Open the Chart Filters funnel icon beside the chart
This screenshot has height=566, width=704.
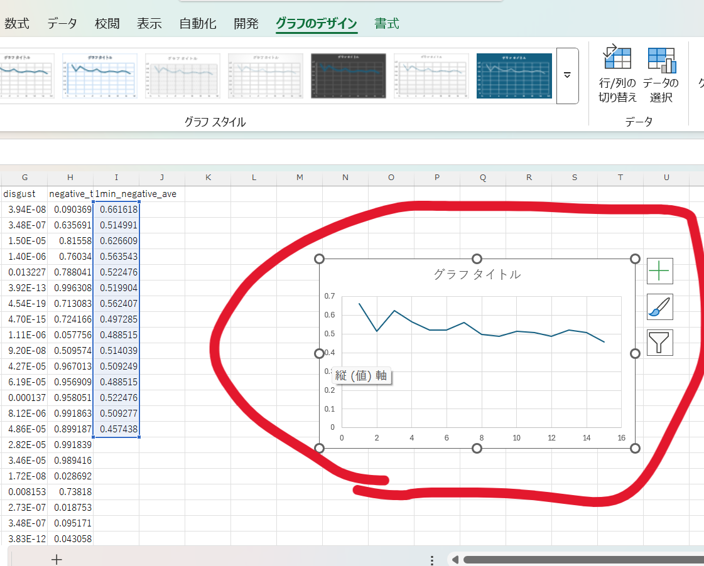659,343
